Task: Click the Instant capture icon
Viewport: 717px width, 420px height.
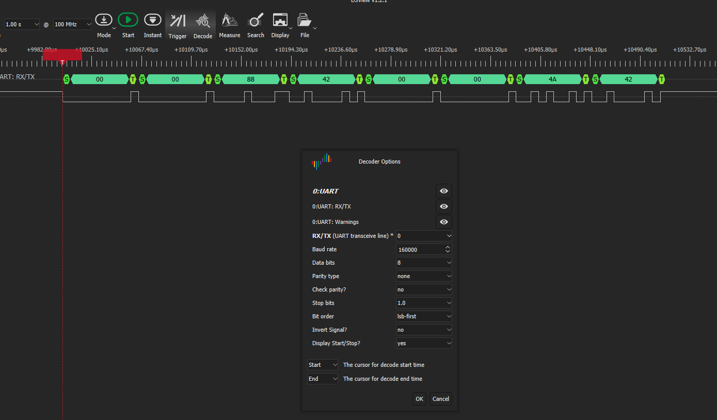Action: [x=153, y=20]
